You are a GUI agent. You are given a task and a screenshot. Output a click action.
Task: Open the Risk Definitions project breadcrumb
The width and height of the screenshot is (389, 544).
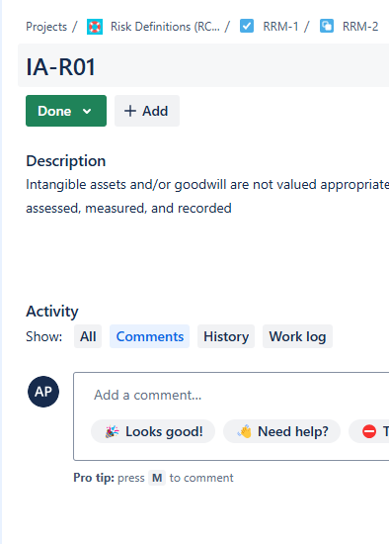(x=165, y=27)
